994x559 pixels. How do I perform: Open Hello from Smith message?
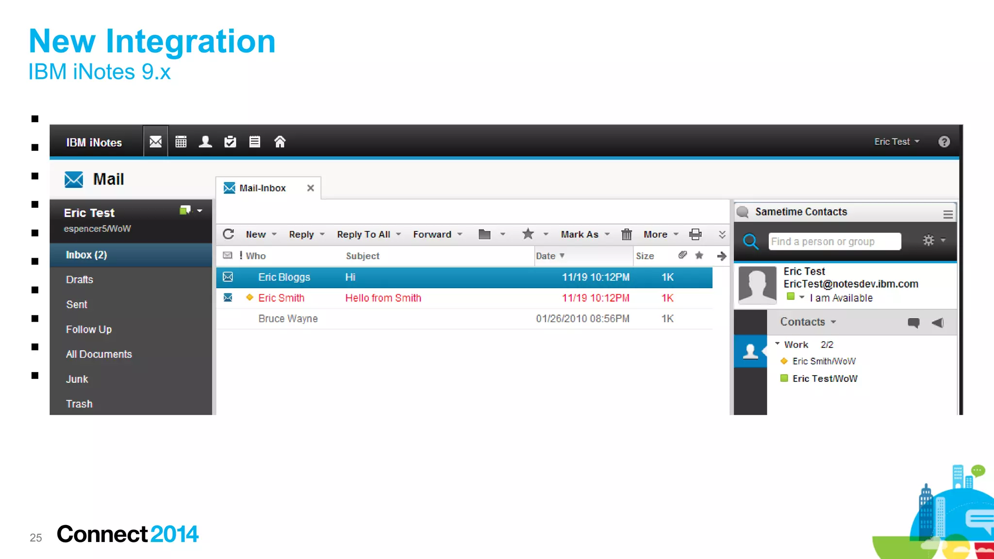(x=464, y=298)
